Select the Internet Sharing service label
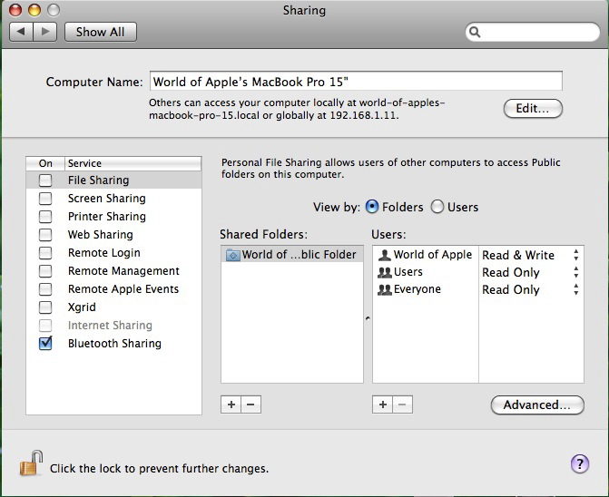This screenshot has height=497, width=609. 110,325
